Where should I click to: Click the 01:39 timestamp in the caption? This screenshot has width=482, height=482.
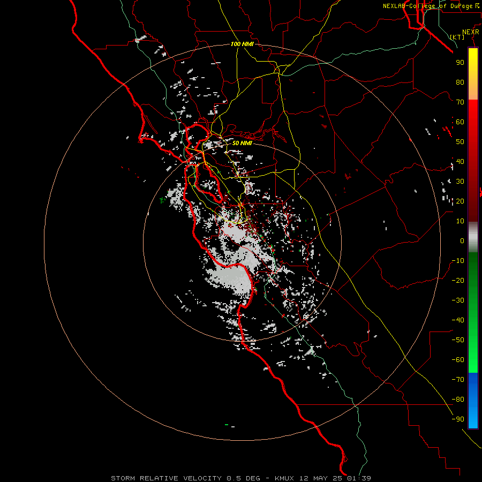click(359, 478)
